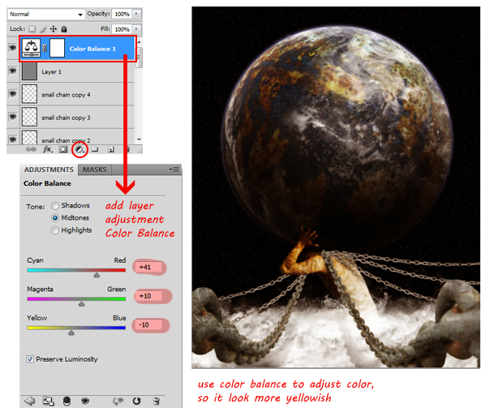The height and width of the screenshot is (416, 486).
Task: Open the Adjustments panel options menu
Action: pyautogui.click(x=174, y=169)
